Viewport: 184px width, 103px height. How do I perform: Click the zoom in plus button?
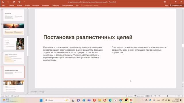pos(176,96)
